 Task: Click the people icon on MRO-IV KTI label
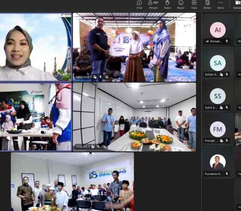coord(95,77)
